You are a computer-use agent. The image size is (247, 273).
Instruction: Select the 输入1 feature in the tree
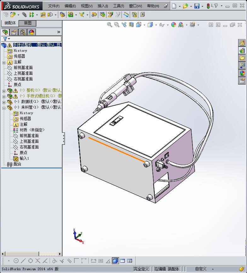(x=24, y=158)
